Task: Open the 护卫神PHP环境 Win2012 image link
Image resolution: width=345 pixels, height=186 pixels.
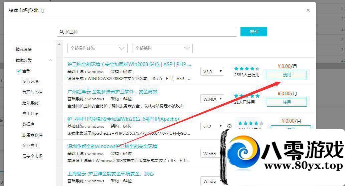Action: (x=123, y=119)
